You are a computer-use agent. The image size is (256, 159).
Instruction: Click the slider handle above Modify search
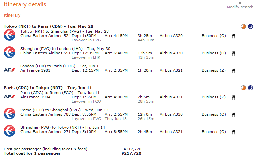[240, 3]
